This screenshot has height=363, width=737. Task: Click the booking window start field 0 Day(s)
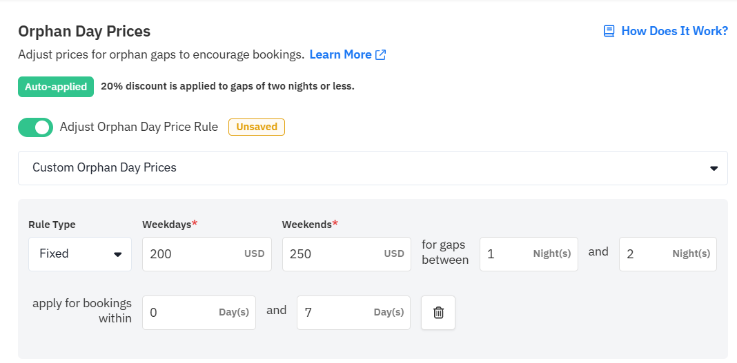point(199,312)
